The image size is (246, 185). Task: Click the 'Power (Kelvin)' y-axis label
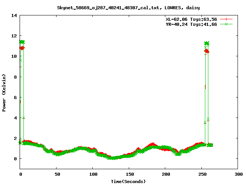click(4, 93)
